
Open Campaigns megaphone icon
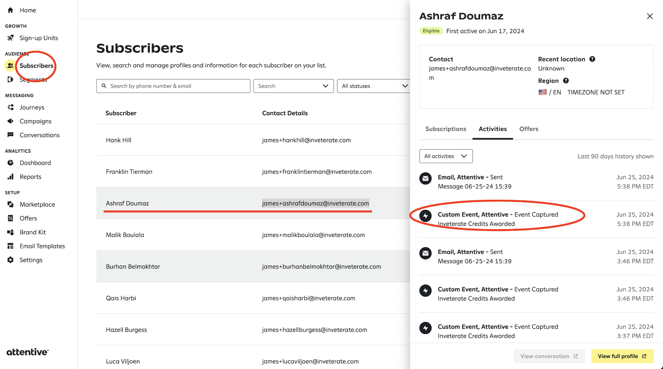coord(10,121)
